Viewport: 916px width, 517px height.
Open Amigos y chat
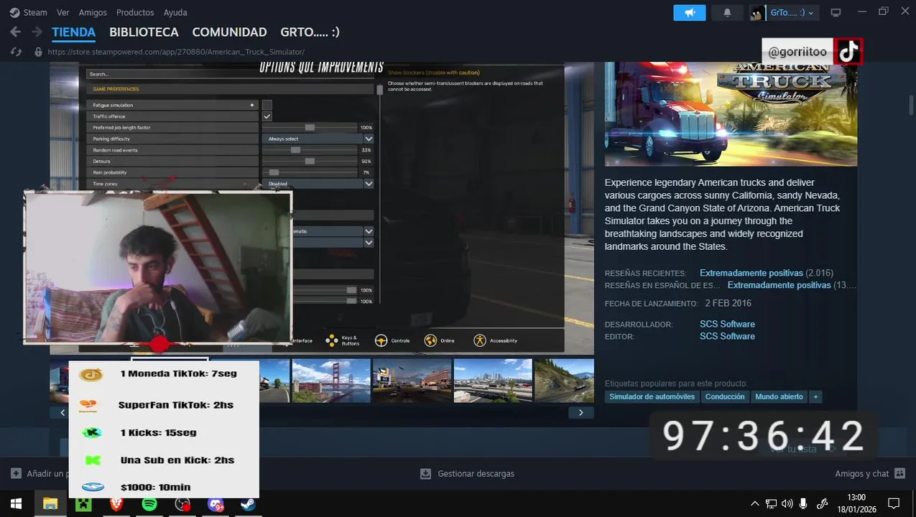pyautogui.click(x=862, y=474)
